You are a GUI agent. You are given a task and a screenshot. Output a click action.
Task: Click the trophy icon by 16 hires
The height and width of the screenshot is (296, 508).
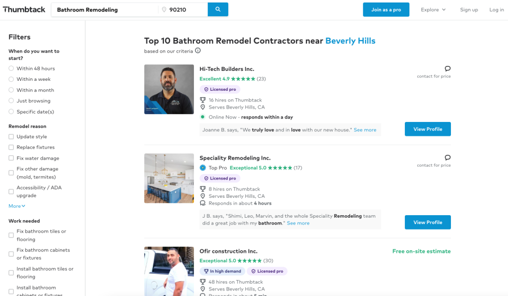[x=202, y=100]
